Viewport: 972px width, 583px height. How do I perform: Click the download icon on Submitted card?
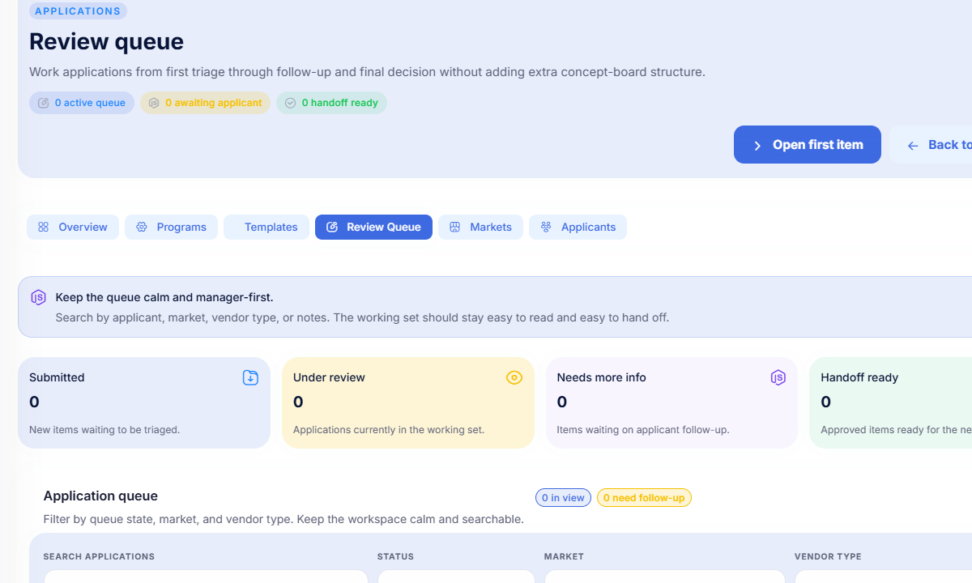click(x=250, y=377)
